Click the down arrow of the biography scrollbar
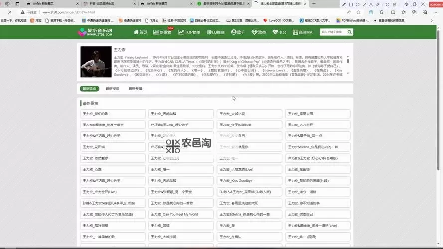 (x=348, y=73)
